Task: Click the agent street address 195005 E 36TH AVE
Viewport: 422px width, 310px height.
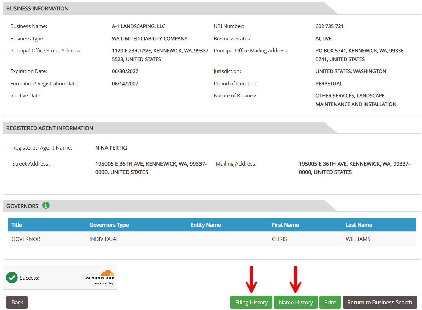Action: pyautogui.click(x=151, y=168)
